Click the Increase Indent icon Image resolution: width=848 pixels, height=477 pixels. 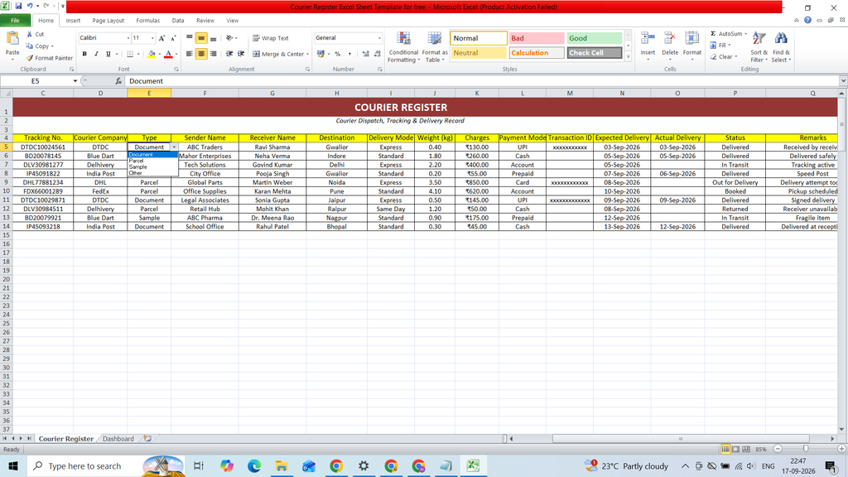(x=241, y=54)
